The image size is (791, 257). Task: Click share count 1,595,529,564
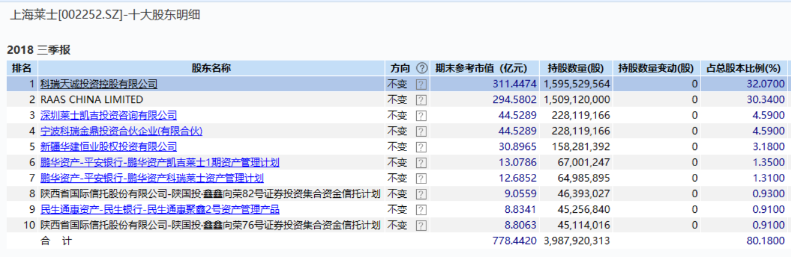[x=577, y=84]
